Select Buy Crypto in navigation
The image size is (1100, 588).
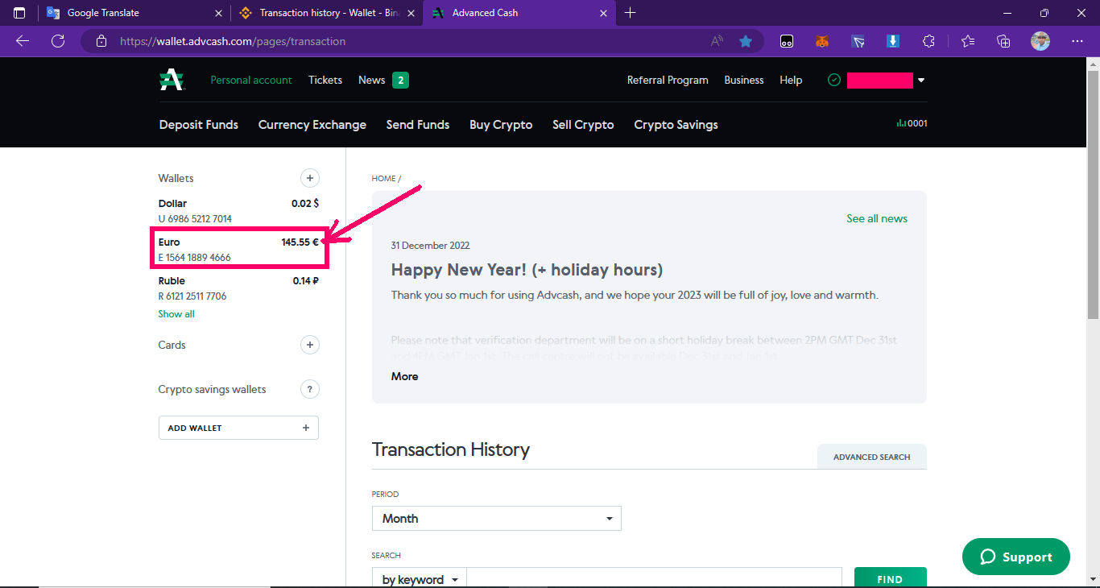pyautogui.click(x=501, y=125)
